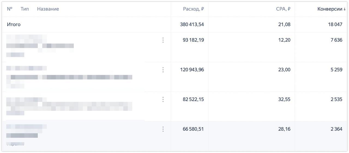Screen dimensions: 349x153
Task: Select the conversions cell showing 2 364
Action: coord(336,129)
